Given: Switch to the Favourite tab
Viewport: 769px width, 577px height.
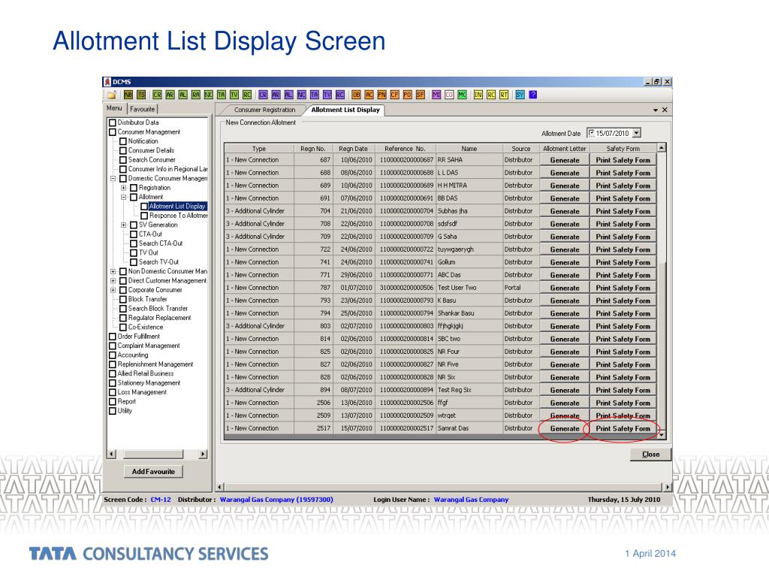Looking at the screenshot, I should 142,109.
